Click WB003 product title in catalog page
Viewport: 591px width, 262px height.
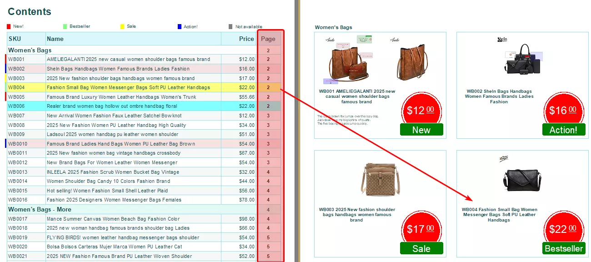[357, 215]
